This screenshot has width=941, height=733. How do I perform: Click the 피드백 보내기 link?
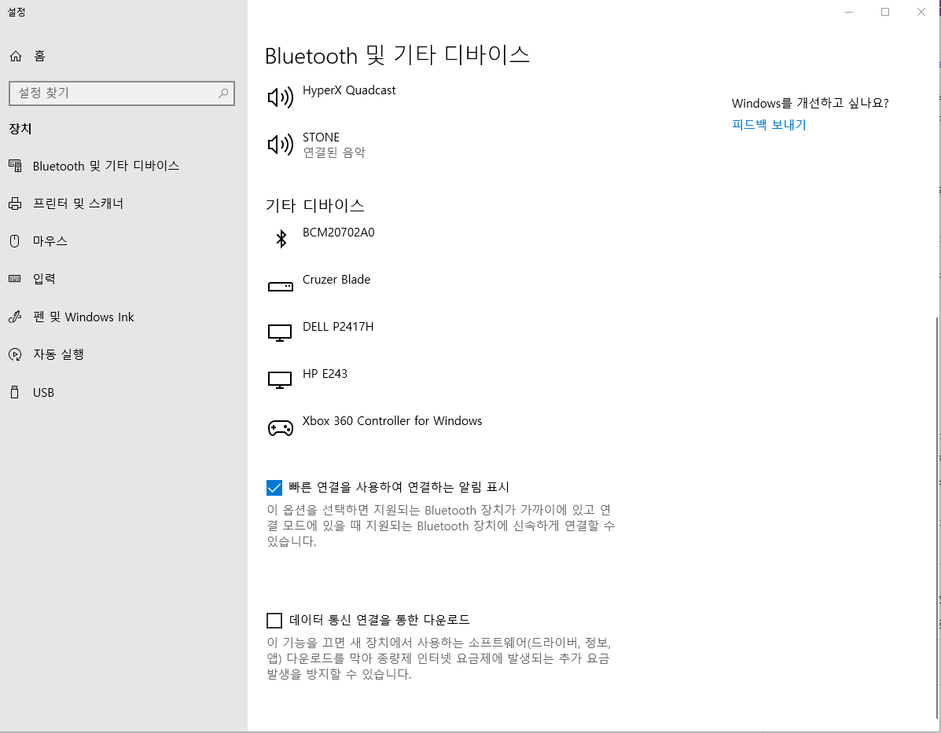768,125
